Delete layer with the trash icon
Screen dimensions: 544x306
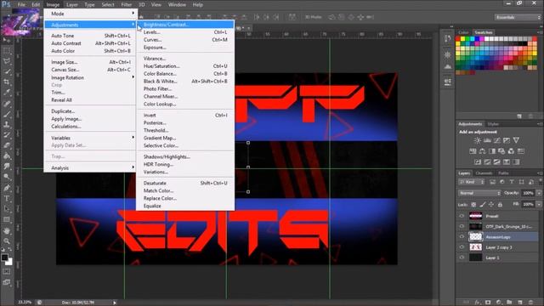(530, 303)
